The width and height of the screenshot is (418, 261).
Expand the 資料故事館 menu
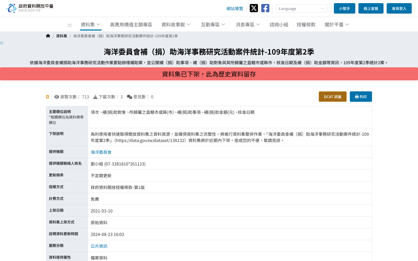point(176,25)
